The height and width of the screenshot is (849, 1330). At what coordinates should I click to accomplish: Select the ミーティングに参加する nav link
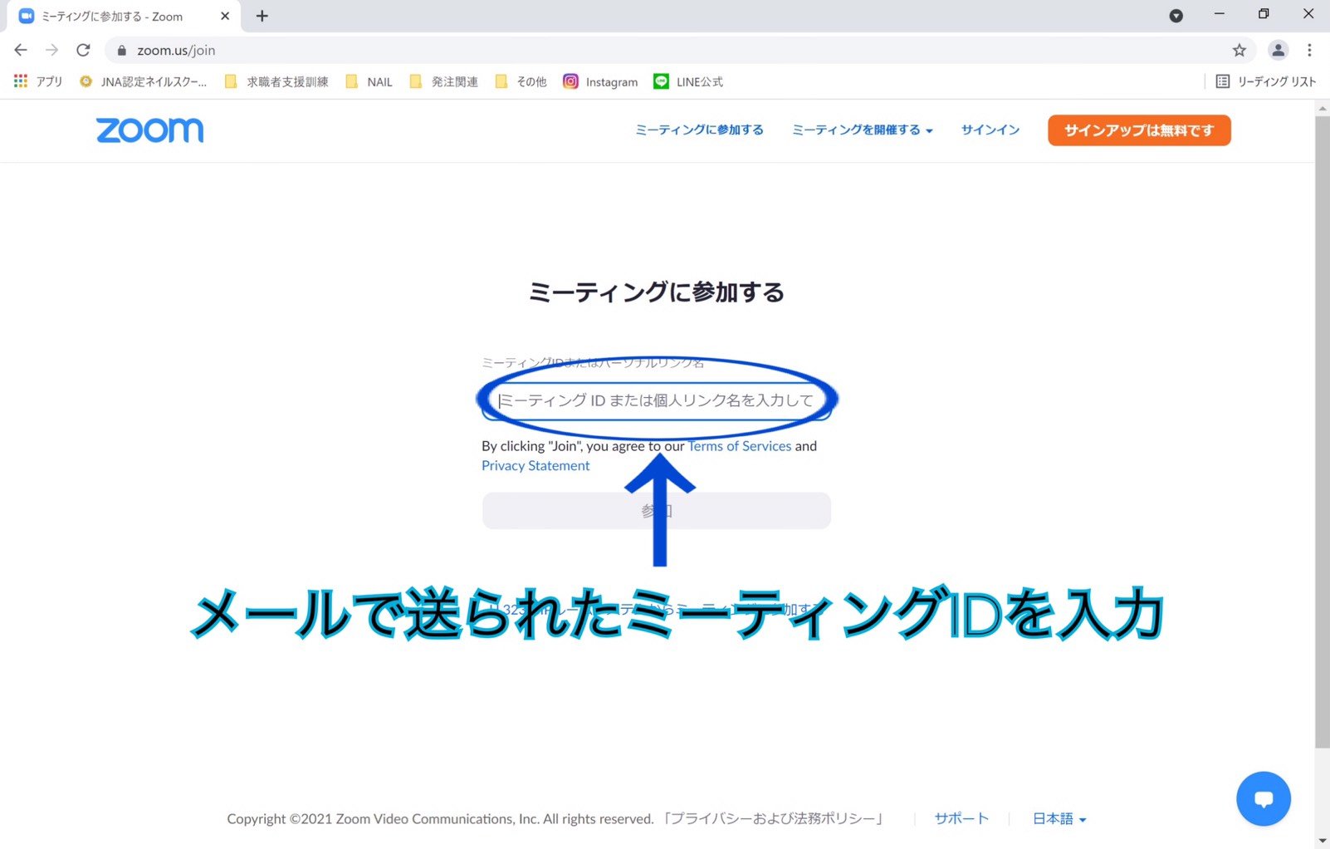[699, 130]
